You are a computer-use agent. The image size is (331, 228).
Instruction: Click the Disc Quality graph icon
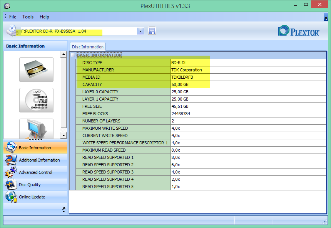tap(11, 184)
